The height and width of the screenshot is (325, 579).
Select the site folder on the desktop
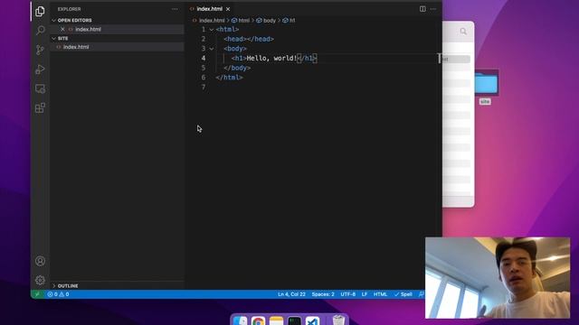coord(486,87)
